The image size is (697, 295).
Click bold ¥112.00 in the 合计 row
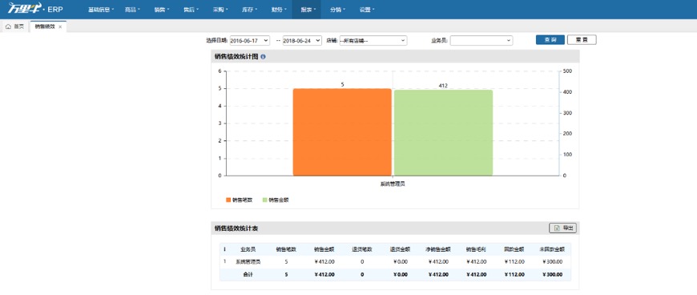pyautogui.click(x=514, y=274)
